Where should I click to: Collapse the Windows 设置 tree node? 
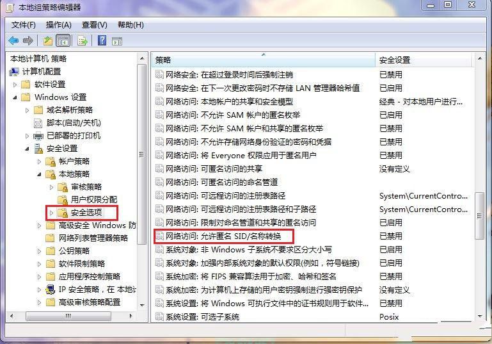point(15,98)
